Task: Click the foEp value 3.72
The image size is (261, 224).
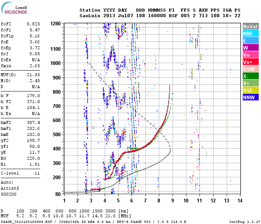Action: tap(35, 48)
